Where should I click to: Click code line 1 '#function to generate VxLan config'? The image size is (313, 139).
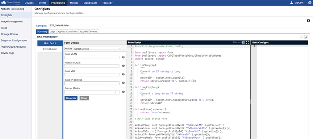(159, 46)
